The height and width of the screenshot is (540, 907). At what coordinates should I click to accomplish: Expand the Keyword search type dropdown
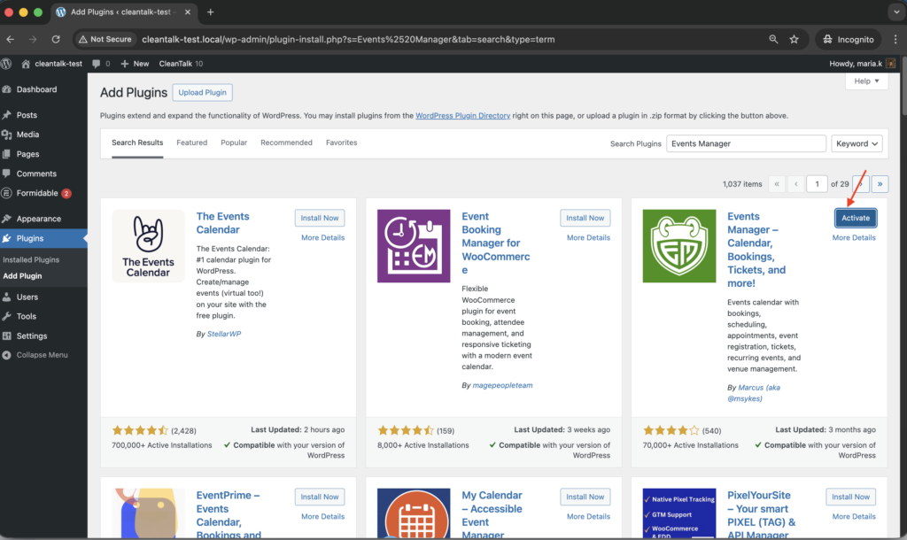857,143
